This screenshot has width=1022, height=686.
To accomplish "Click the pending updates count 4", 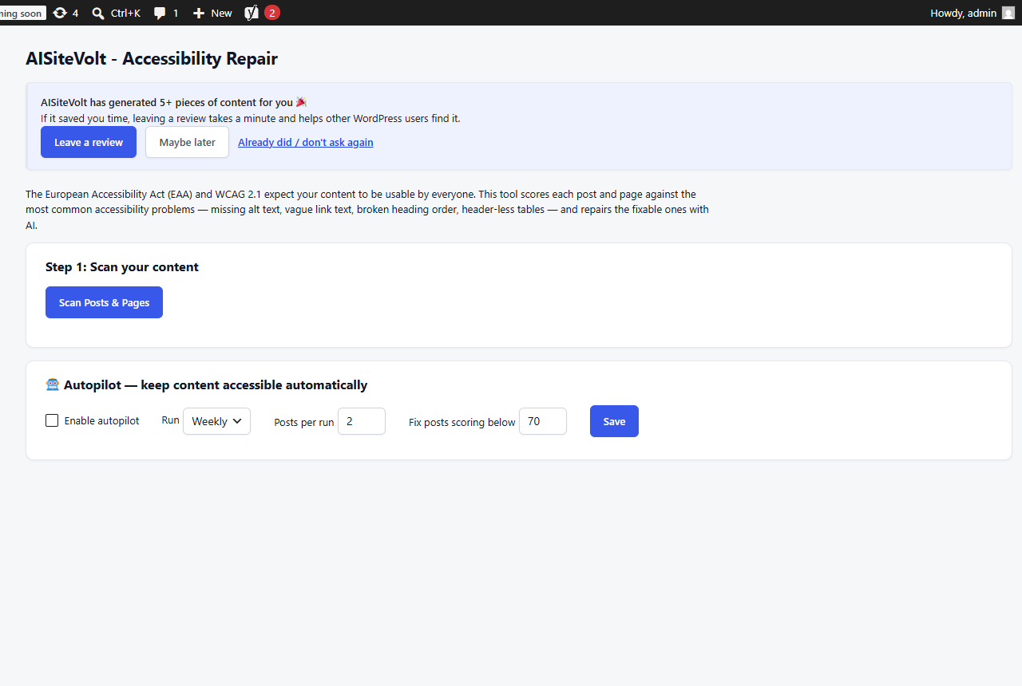I will click(x=75, y=13).
